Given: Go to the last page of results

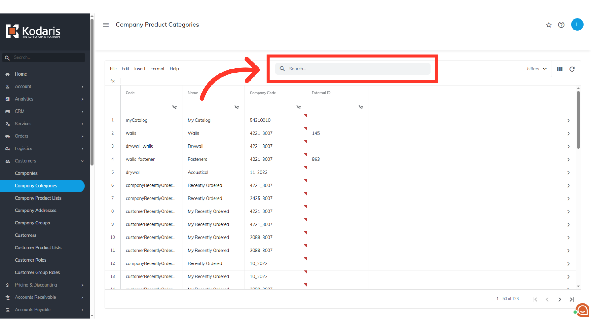Looking at the screenshot, I should 572,299.
